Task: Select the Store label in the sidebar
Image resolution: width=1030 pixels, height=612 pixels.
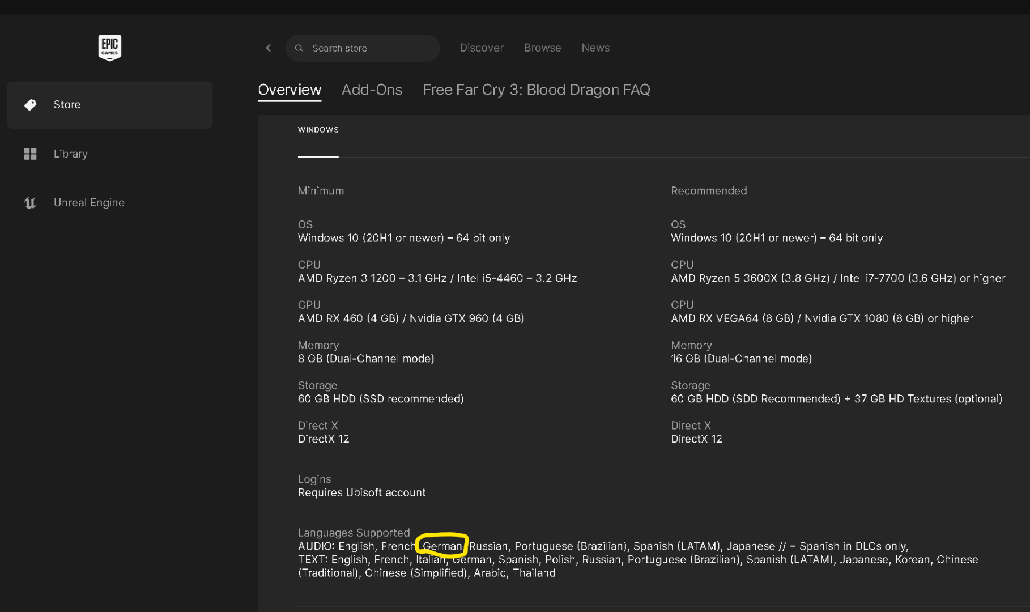Action: click(x=67, y=105)
